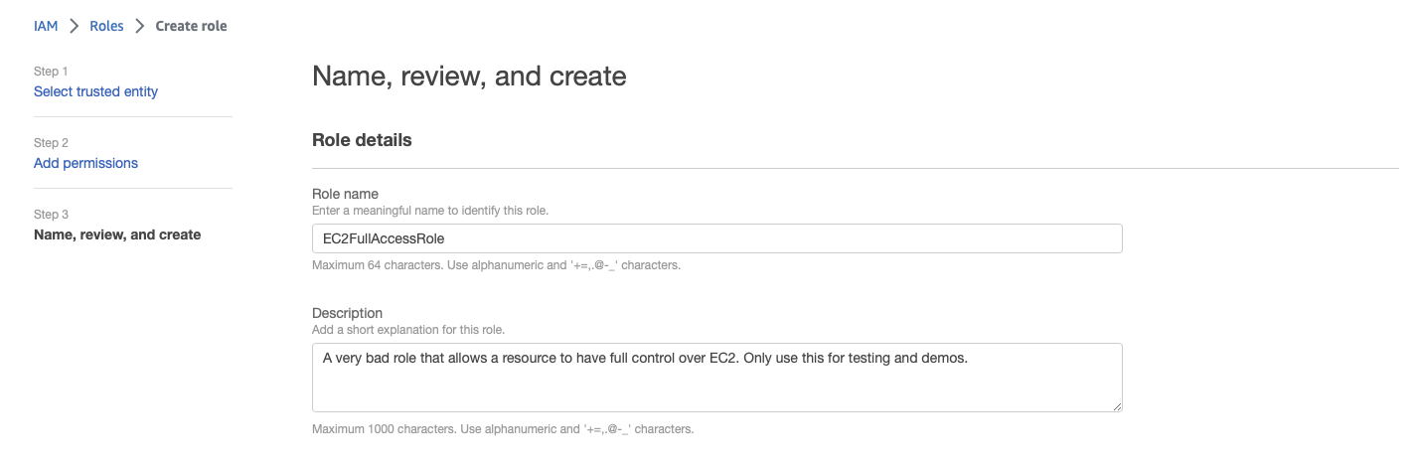
Task: Click the Step 3 label
Action: (x=51, y=215)
